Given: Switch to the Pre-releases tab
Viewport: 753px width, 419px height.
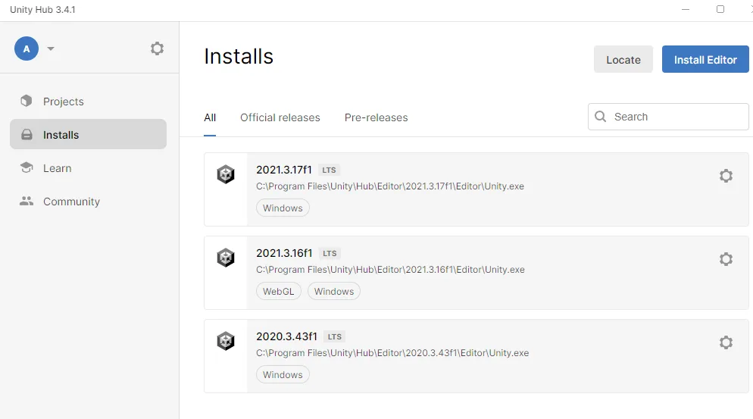Looking at the screenshot, I should click(376, 117).
